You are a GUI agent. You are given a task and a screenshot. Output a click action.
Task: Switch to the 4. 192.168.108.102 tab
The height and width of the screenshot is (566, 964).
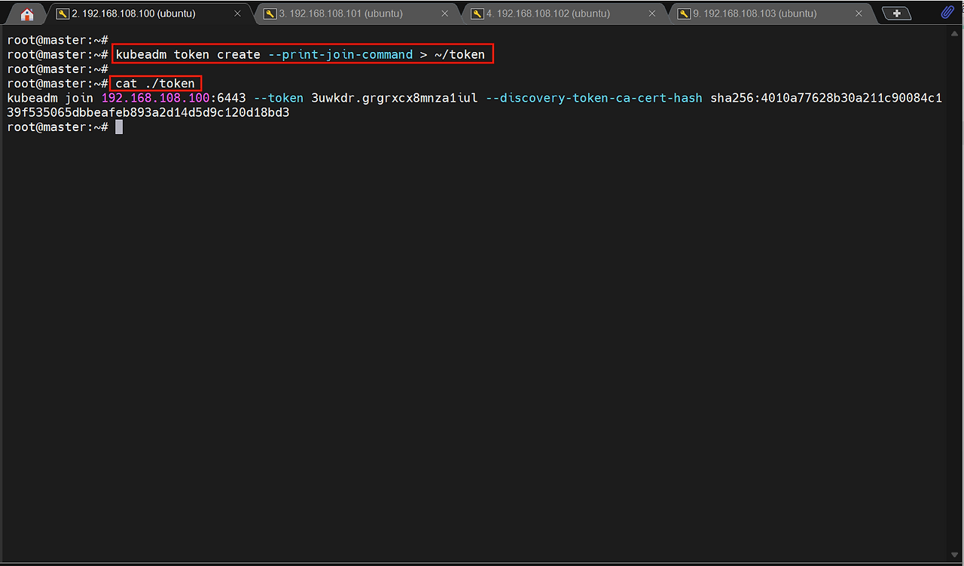[548, 14]
